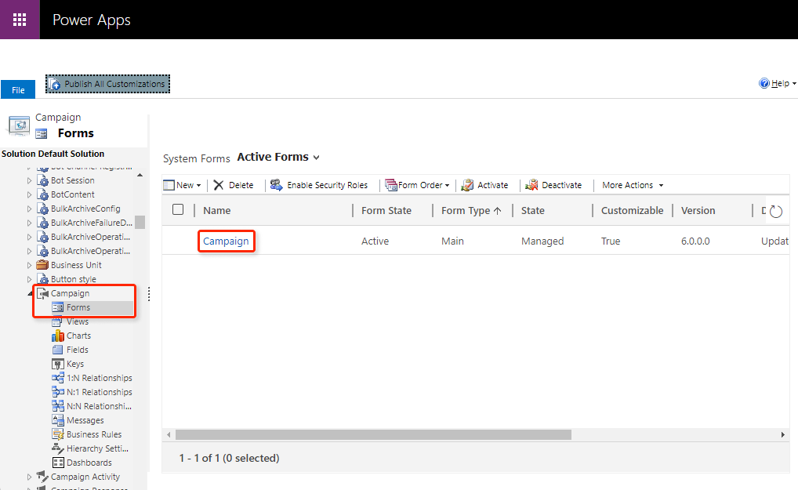Click the 1:N Relationships icon
The image size is (798, 490).
[57, 378]
